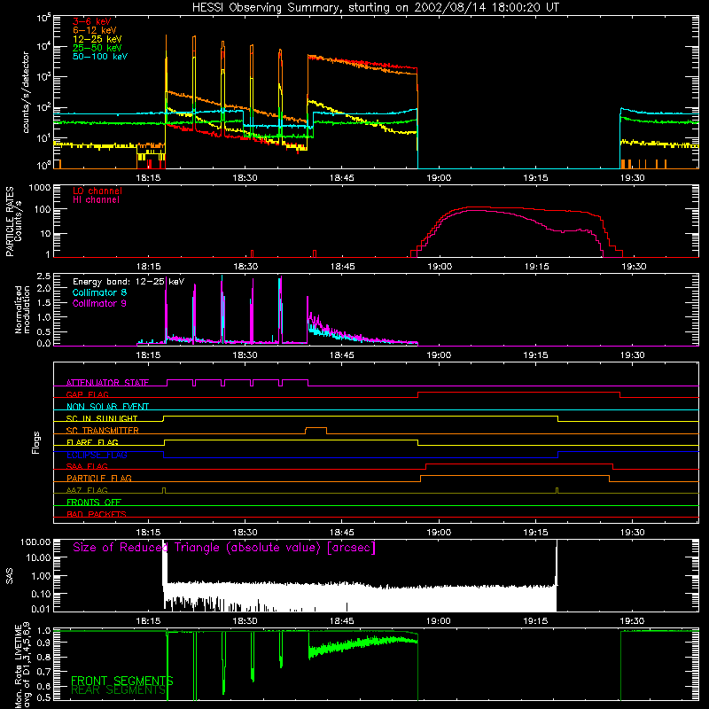Image resolution: width=709 pixels, height=709 pixels.
Task: Click the 19:30 tick under the flags panel
Action: [632, 533]
